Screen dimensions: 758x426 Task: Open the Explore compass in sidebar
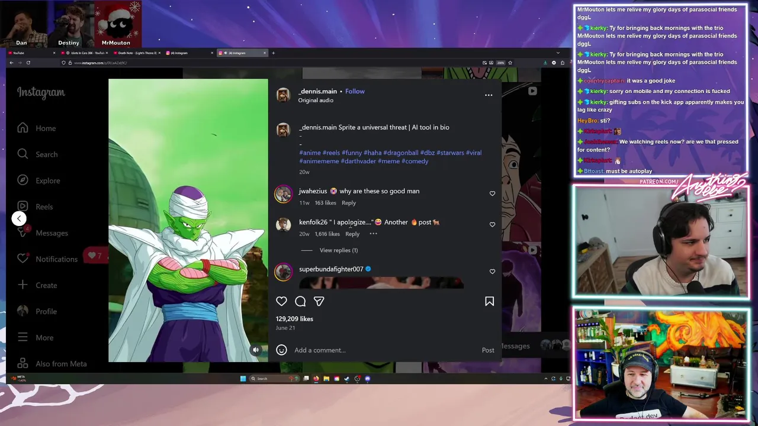(38, 180)
